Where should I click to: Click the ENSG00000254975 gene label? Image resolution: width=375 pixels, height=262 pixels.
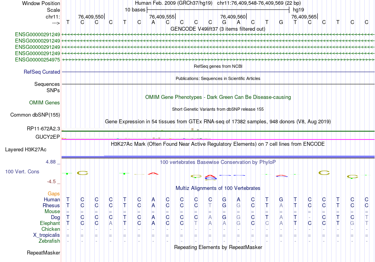tap(37, 59)
